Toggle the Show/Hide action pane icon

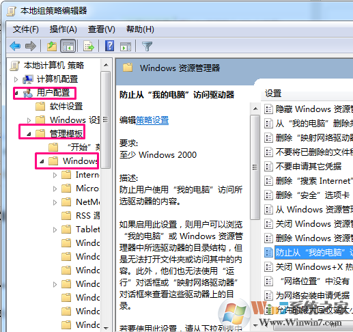[x=126, y=46]
